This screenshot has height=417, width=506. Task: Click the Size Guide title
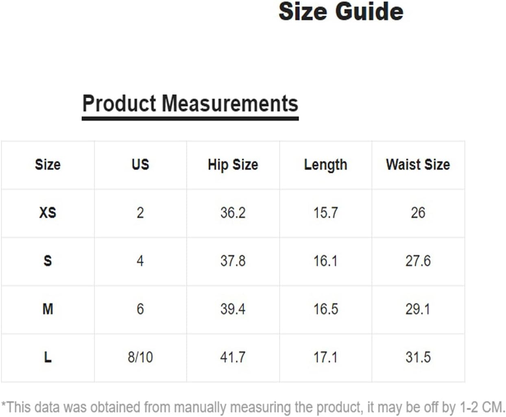[x=341, y=11]
